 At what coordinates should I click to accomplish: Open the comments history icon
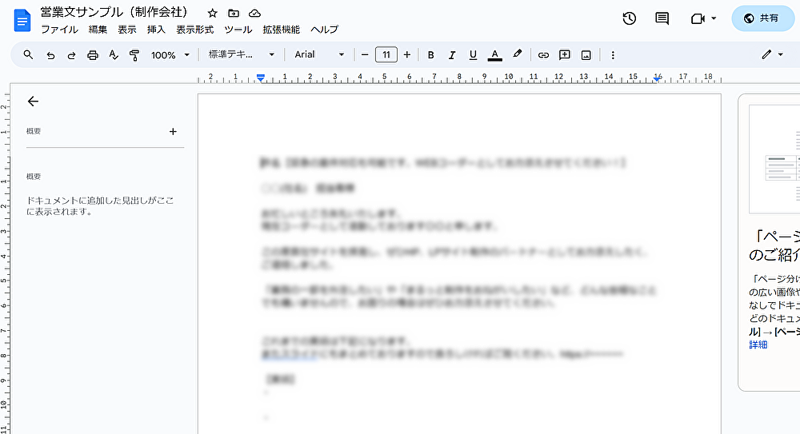click(662, 19)
